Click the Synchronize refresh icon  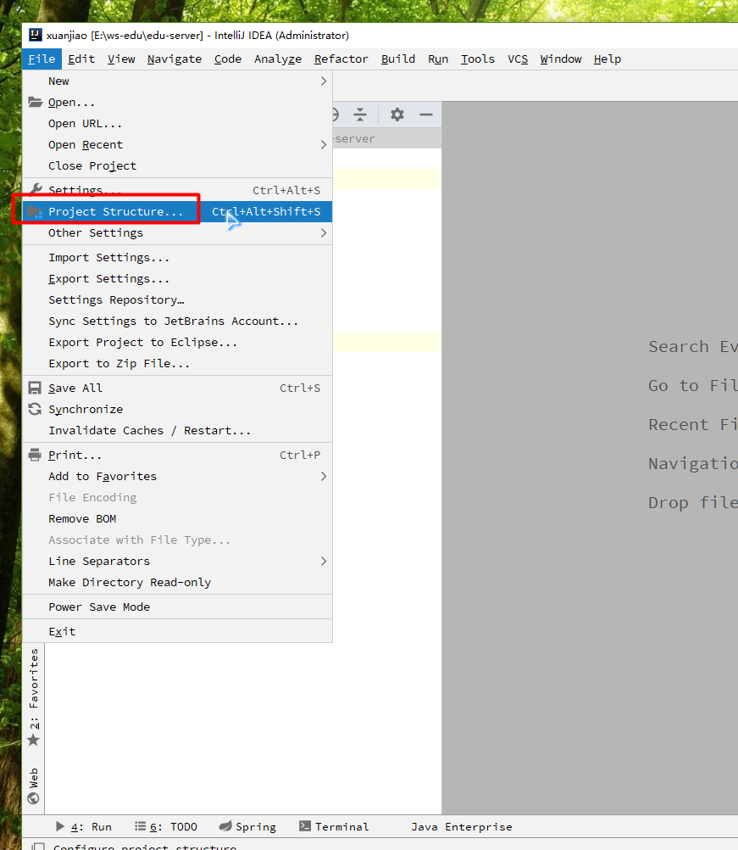[x=36, y=409]
